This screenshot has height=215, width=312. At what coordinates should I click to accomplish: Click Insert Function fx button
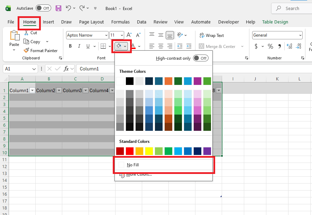pos(66,69)
